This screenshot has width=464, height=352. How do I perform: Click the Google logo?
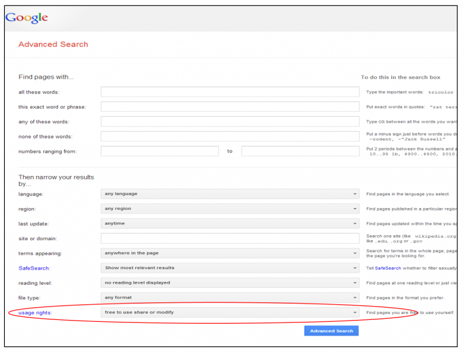pyautogui.click(x=27, y=18)
